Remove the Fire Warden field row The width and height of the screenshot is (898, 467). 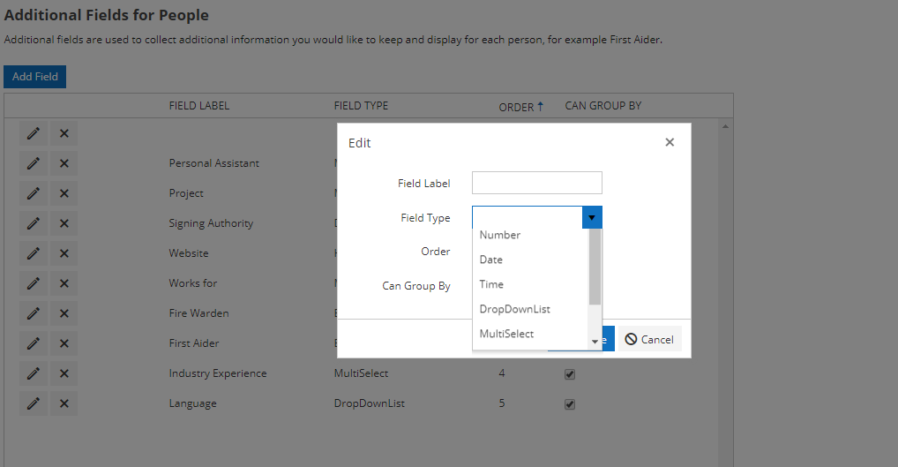[x=64, y=313]
